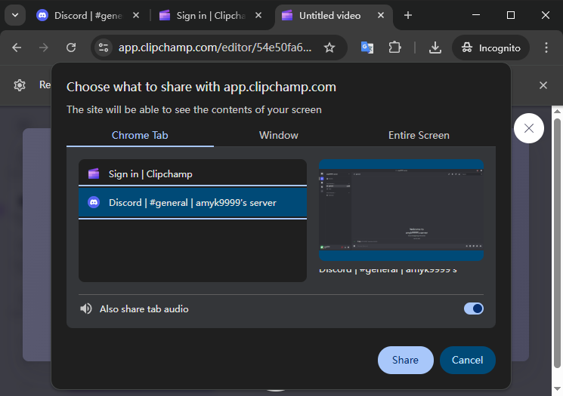Switch to the Sign in Clipchamp browser tab
The height and width of the screenshot is (396, 563).
[x=210, y=15]
